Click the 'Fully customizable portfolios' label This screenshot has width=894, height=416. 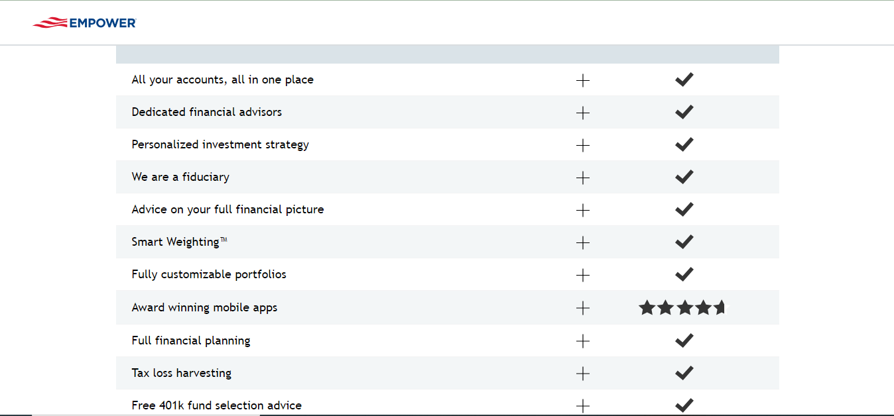point(209,274)
